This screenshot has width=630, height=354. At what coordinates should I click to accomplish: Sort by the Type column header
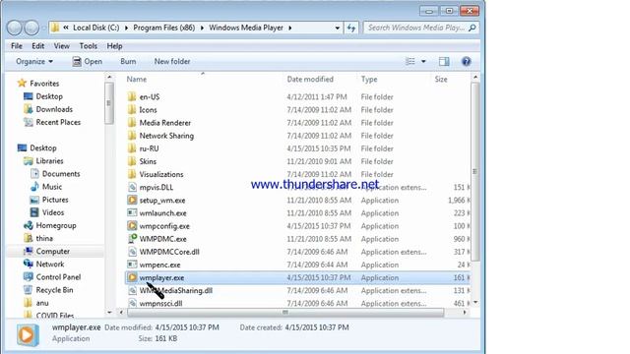(x=394, y=79)
